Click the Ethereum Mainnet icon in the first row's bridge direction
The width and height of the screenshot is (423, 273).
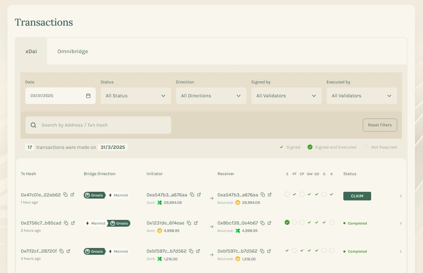coord(110,195)
